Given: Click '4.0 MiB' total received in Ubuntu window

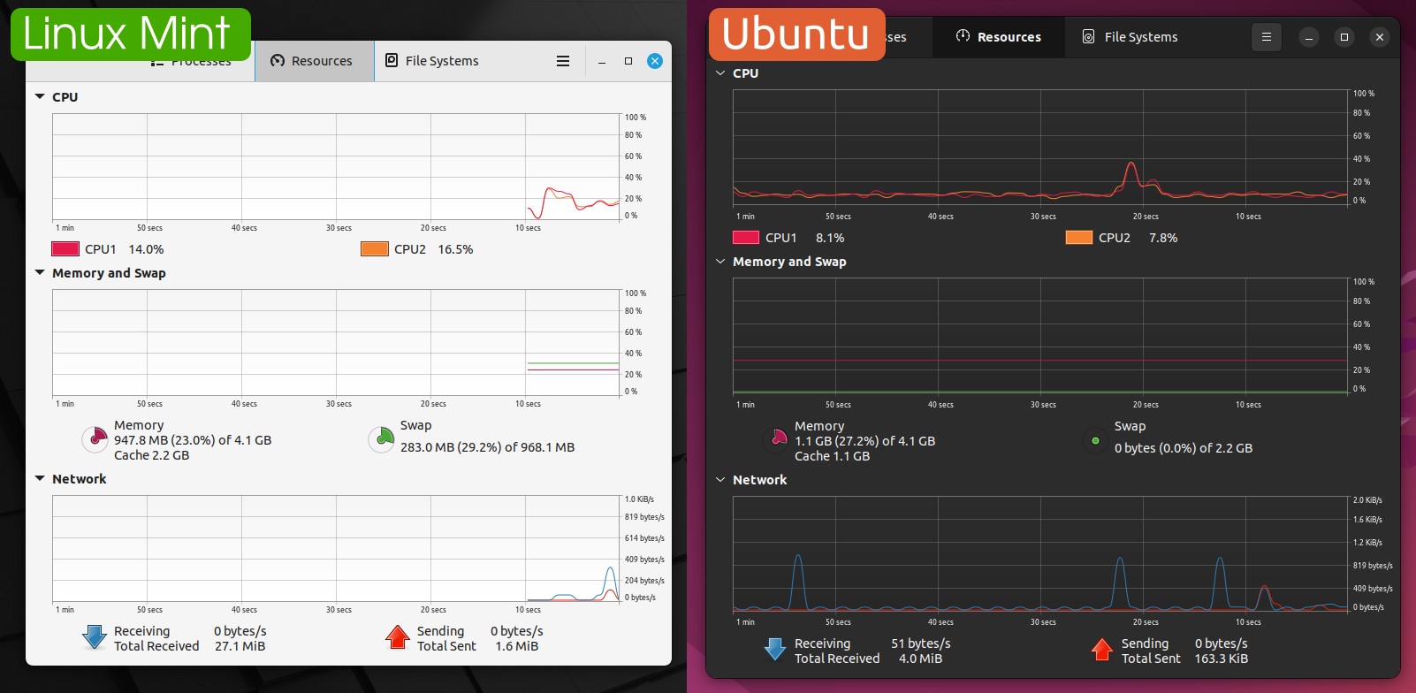Looking at the screenshot, I should [x=920, y=659].
